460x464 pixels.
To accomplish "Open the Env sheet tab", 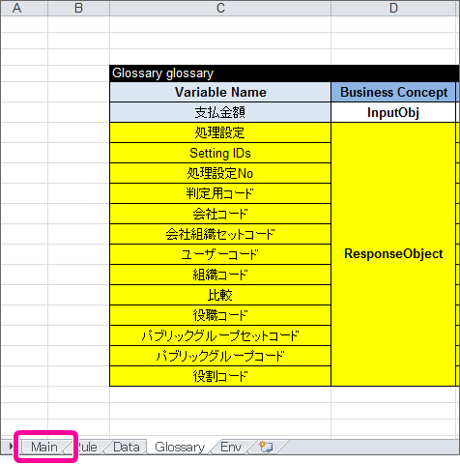I will [x=231, y=448].
